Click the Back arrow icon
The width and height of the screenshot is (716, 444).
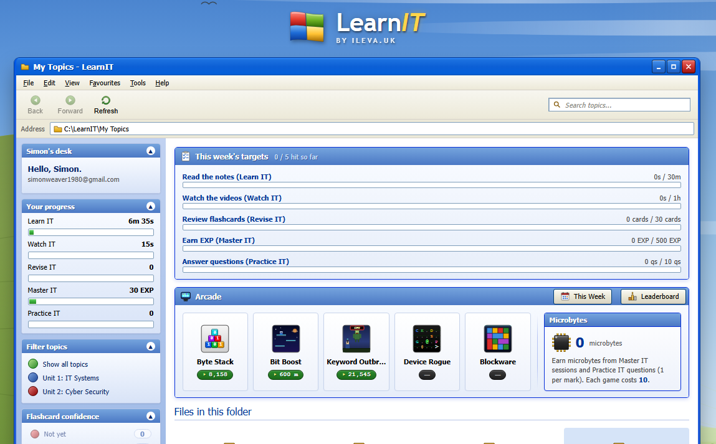pos(35,100)
